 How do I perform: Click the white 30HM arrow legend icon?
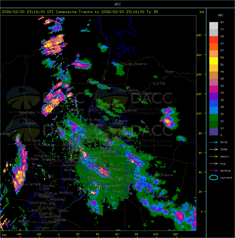tap(214, 149)
